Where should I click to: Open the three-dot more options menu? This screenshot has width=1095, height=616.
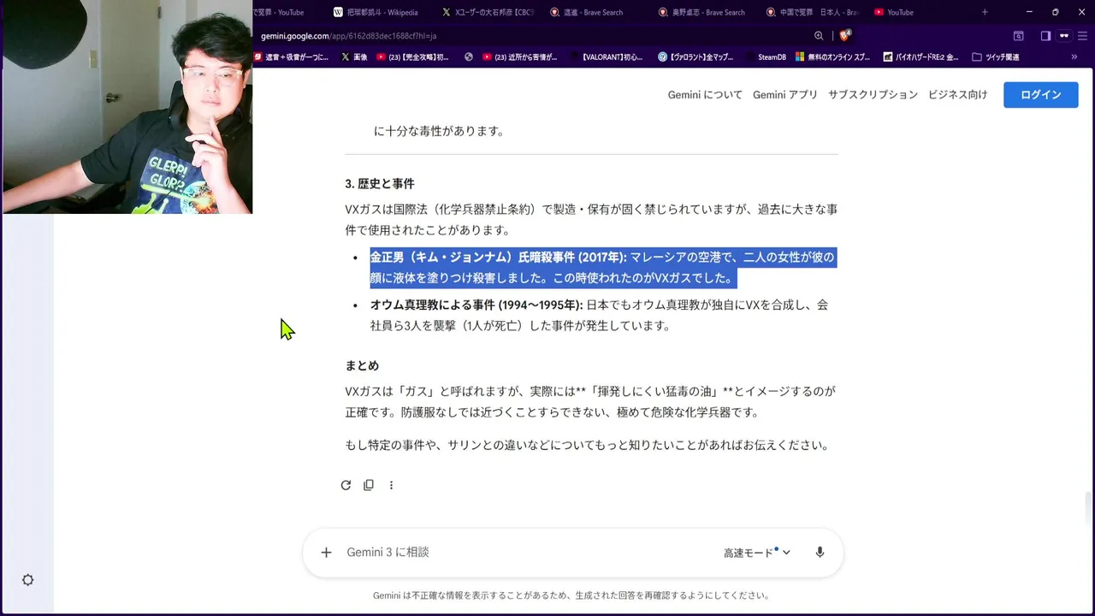391,485
